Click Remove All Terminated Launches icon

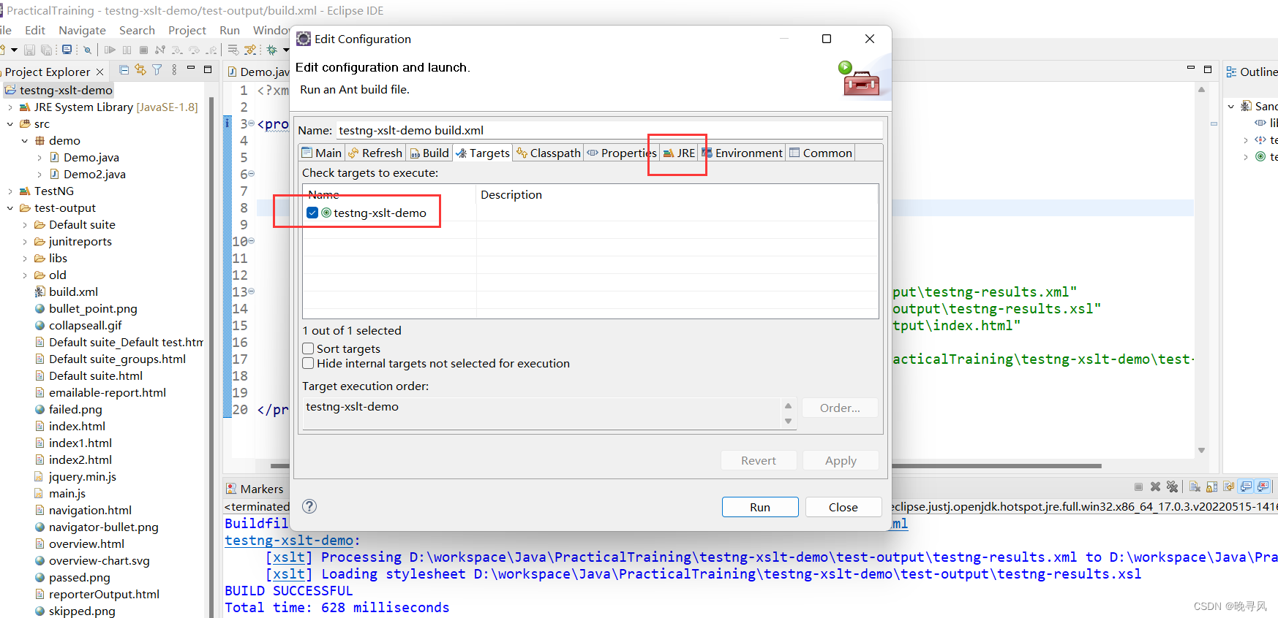pyautogui.click(x=1173, y=487)
